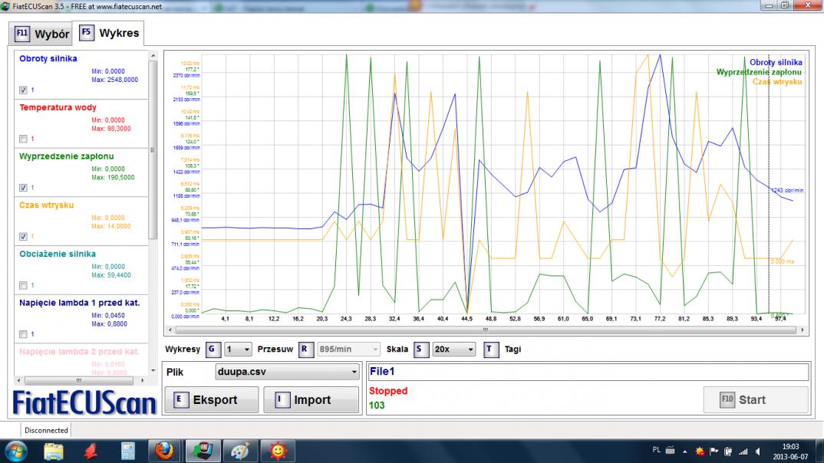Click the S hotkey icon beside Skala
Viewport: 824px width, 463px height.
click(420, 350)
